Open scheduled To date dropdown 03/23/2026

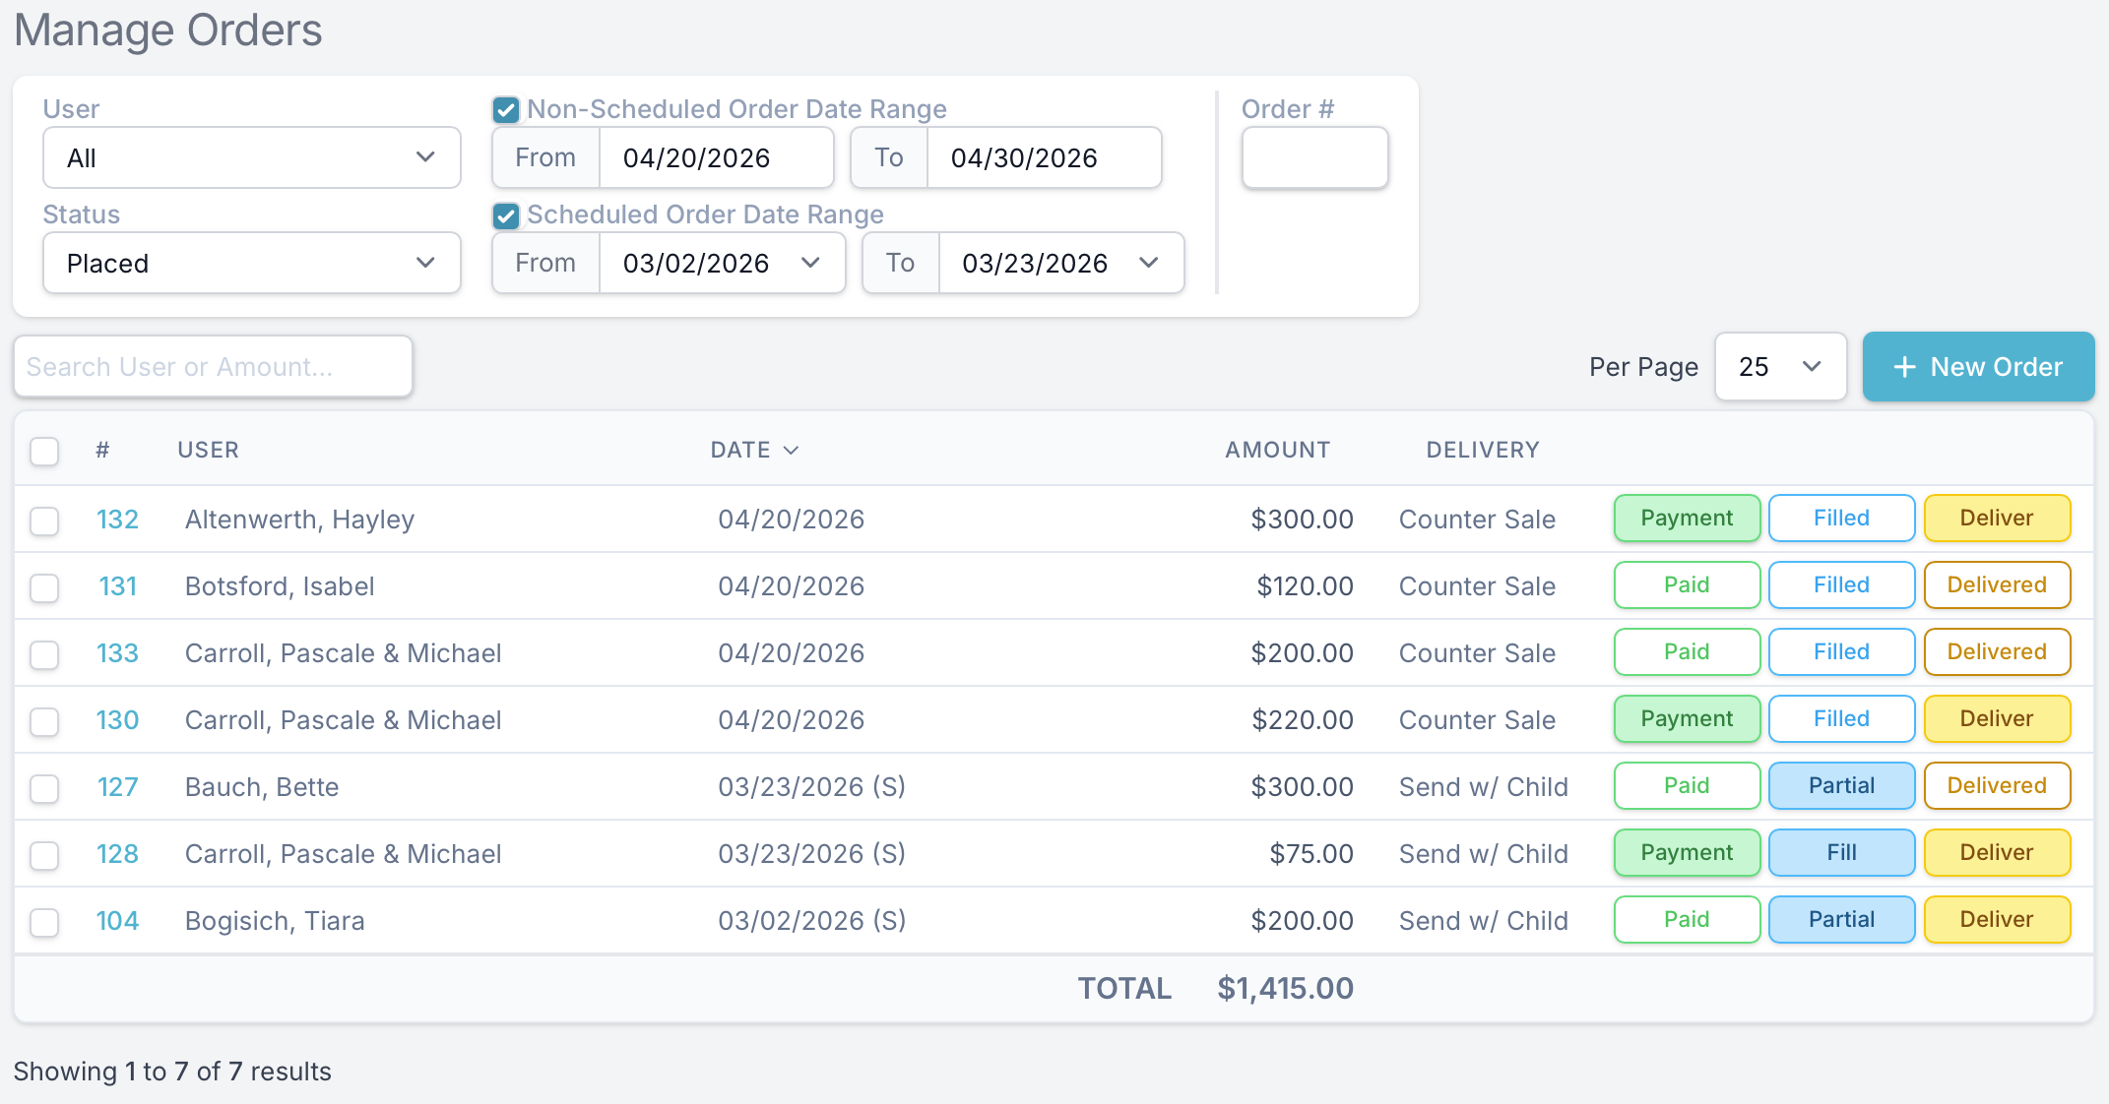pos(1061,263)
